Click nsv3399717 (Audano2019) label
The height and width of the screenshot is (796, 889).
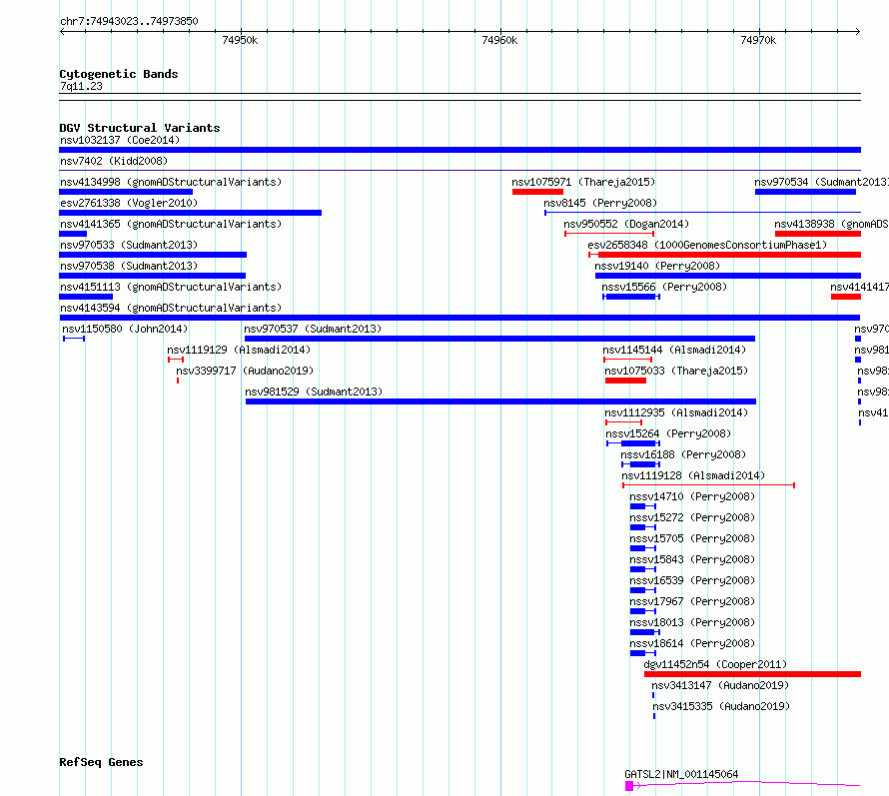click(x=245, y=371)
